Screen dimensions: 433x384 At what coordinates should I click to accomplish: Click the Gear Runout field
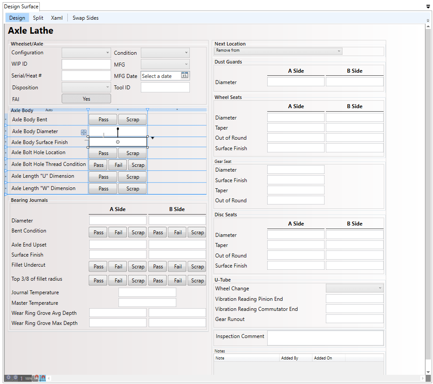tap(355, 319)
